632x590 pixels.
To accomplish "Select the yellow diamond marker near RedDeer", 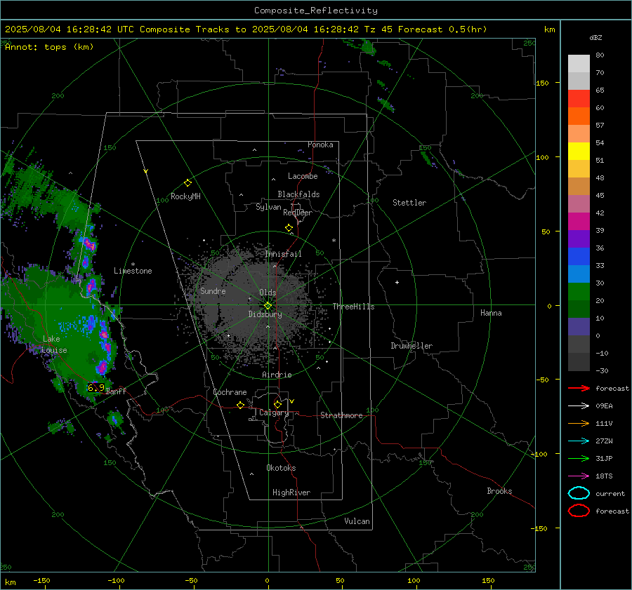I will coord(289,228).
